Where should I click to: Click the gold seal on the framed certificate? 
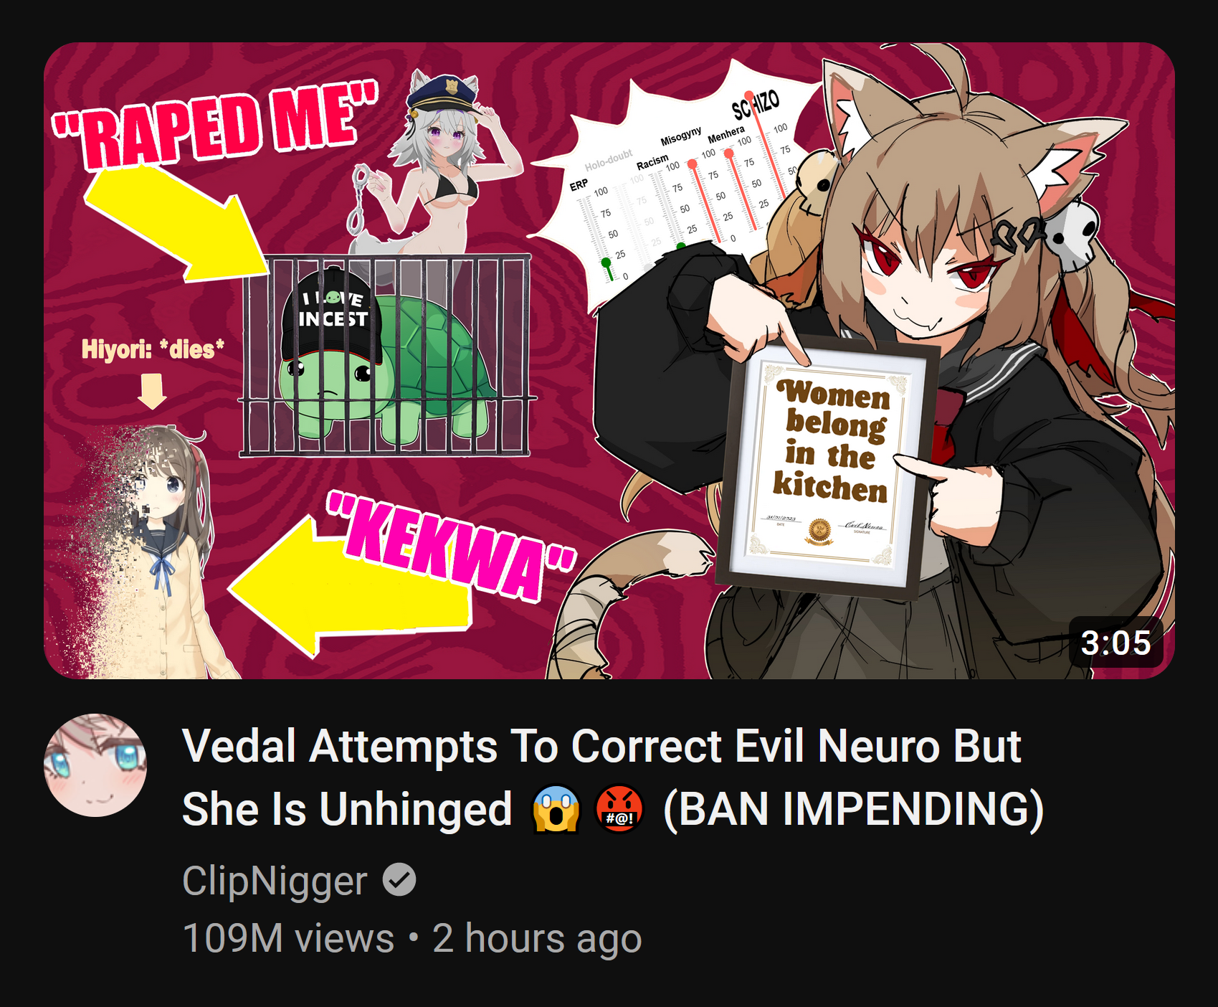tap(819, 531)
